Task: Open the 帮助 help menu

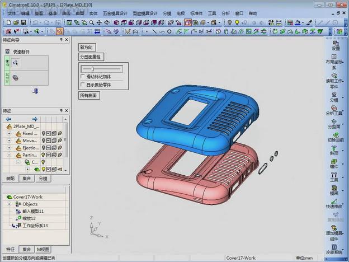Action: point(253,13)
